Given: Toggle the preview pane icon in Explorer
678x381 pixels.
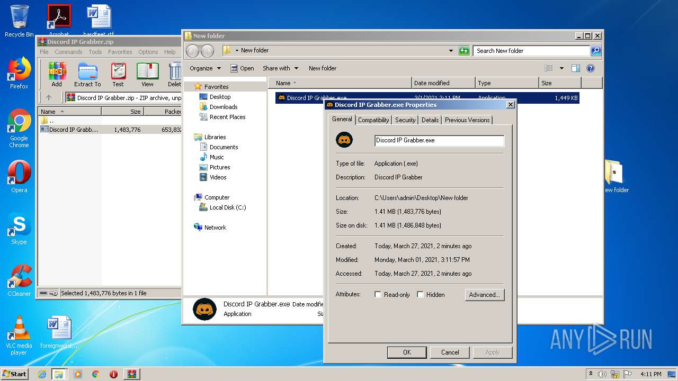Looking at the screenshot, I should [x=576, y=68].
